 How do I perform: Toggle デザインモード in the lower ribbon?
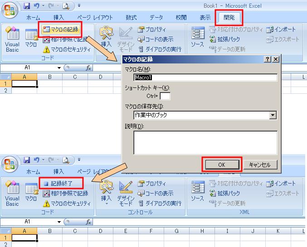[126, 192]
